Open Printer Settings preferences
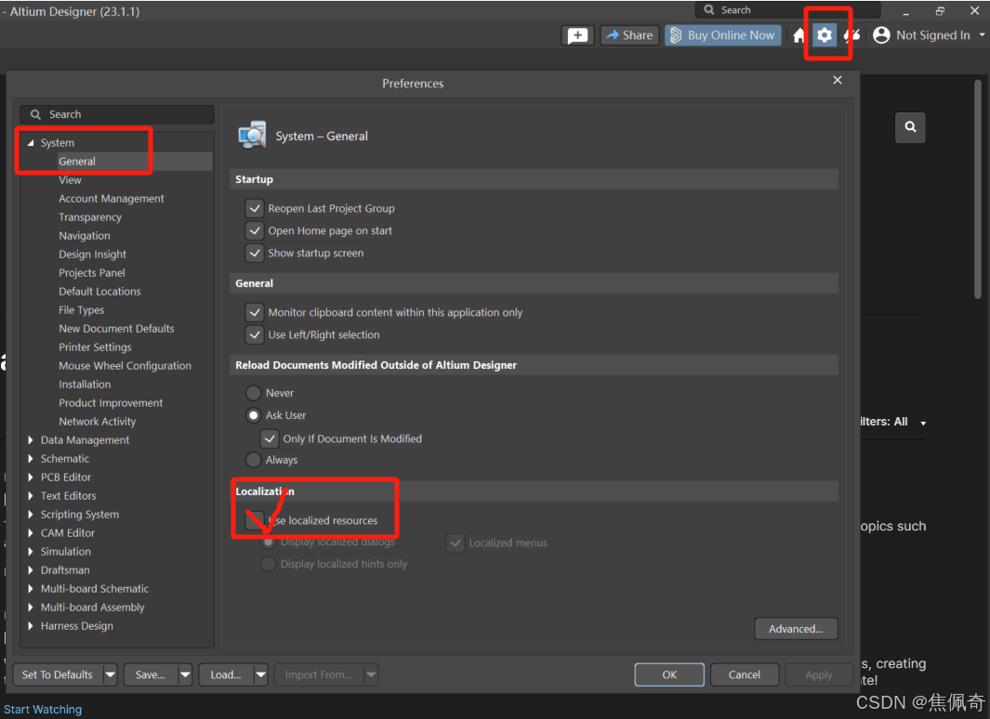The width and height of the screenshot is (990, 719). [x=95, y=347]
